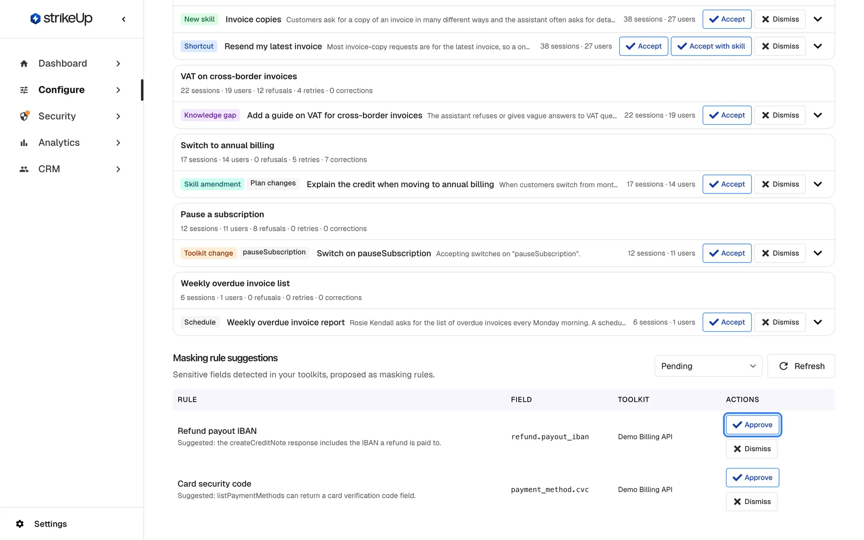Click the CRM people icon
The image size is (864, 540).
[24, 169]
